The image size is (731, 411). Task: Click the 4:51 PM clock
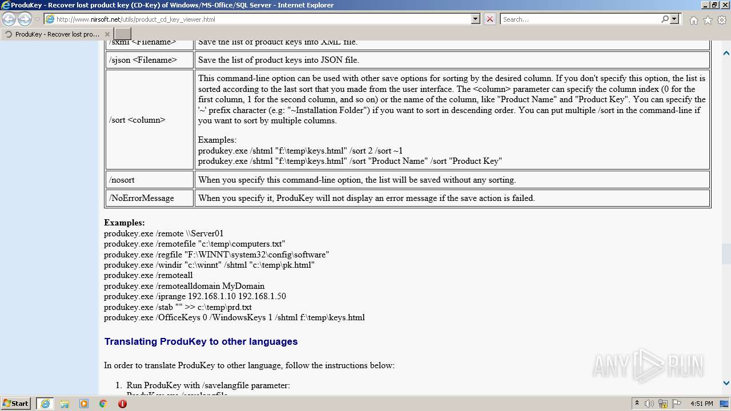click(x=701, y=404)
